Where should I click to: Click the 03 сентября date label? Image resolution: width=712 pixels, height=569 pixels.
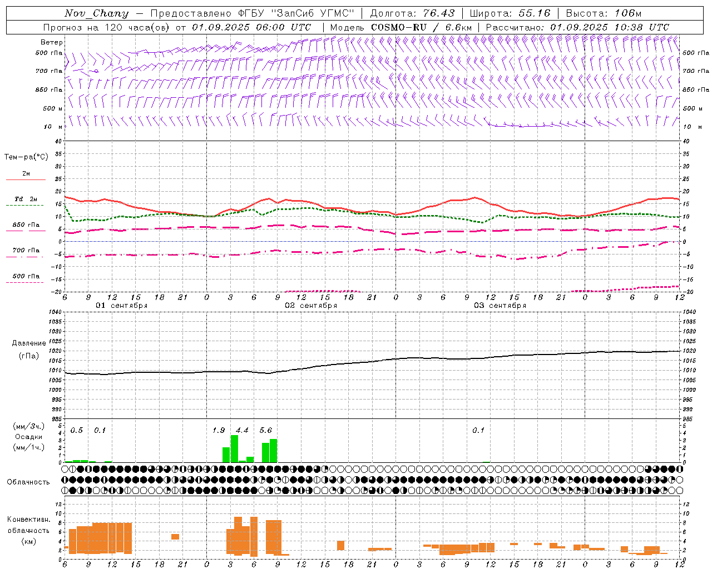[x=500, y=306]
